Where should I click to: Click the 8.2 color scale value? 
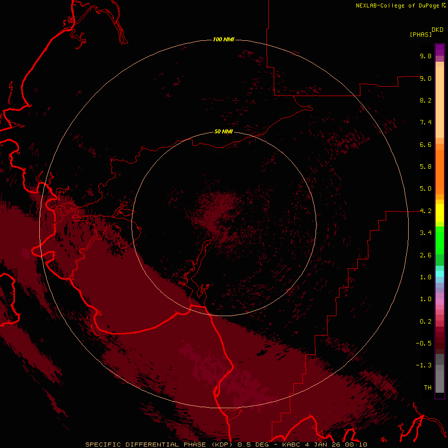pos(426,100)
